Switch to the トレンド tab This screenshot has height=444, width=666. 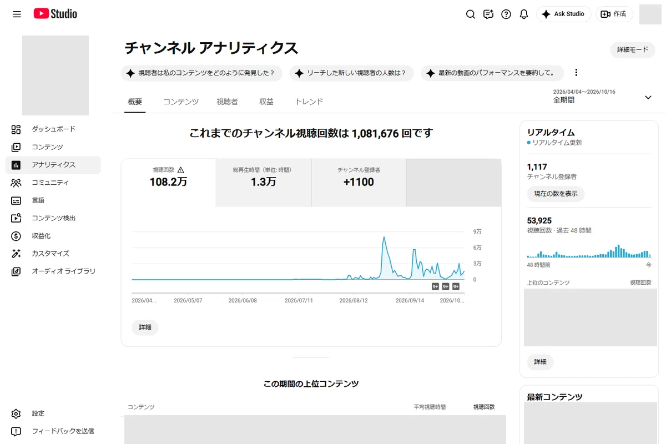[309, 102]
